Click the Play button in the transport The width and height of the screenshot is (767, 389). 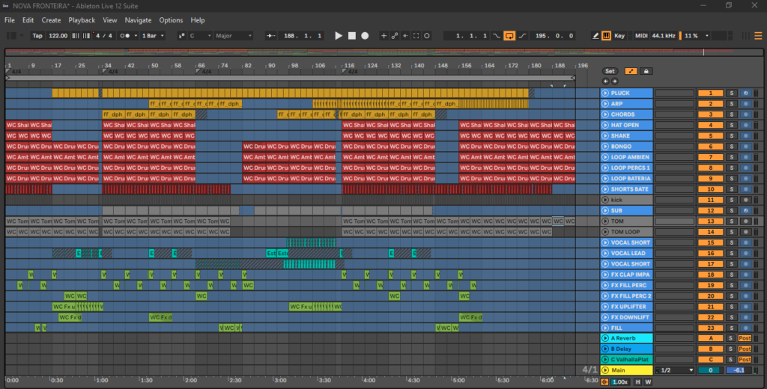339,35
